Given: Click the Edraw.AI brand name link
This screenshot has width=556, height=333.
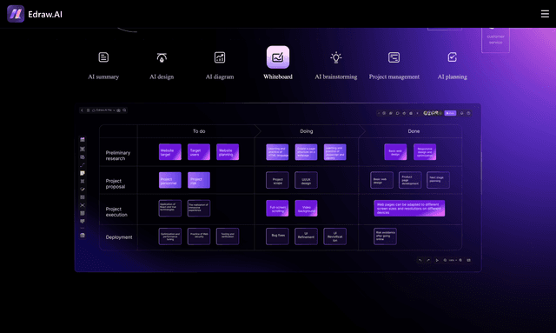Looking at the screenshot, I should tap(45, 14).
